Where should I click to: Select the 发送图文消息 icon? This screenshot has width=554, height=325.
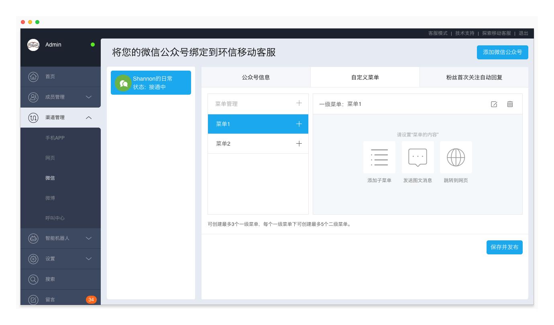click(x=418, y=157)
